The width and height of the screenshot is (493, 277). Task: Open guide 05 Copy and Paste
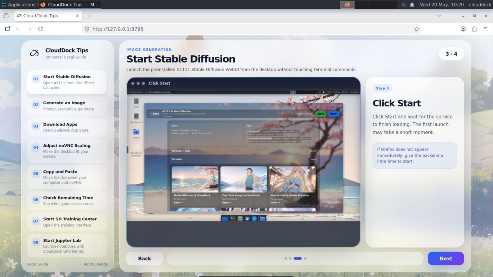[67, 177]
